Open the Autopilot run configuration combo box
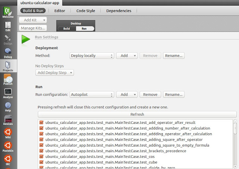The image size is (239, 169). pyautogui.click(x=92, y=94)
